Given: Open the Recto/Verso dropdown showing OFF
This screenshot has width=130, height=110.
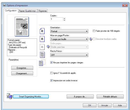Looking at the screenshot, I should point(69,55).
